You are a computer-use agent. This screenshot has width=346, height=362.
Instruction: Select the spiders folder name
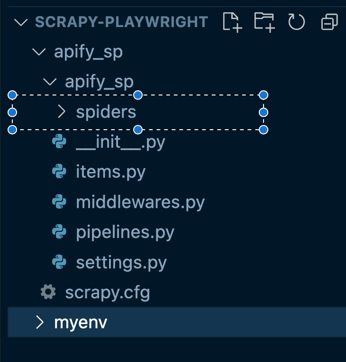tap(106, 112)
